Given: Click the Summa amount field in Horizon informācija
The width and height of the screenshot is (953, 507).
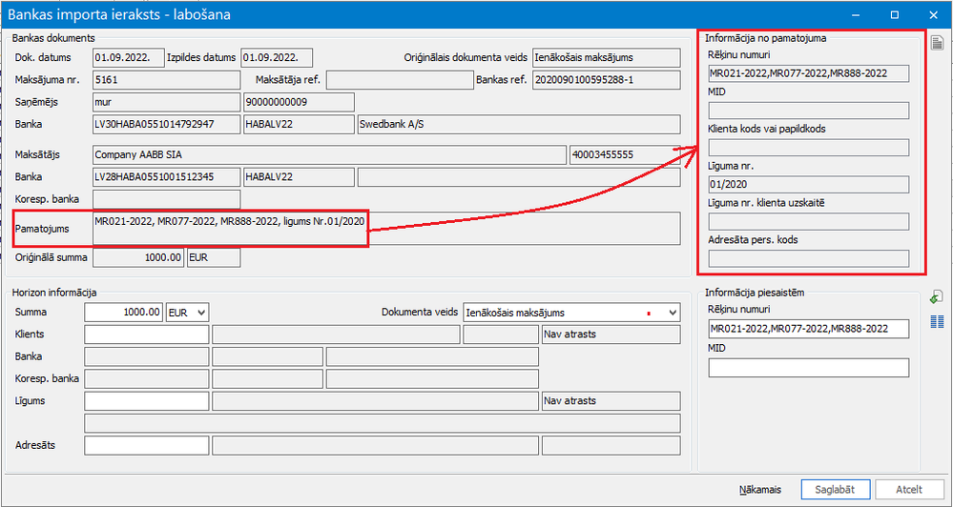Looking at the screenshot, I should [124, 313].
